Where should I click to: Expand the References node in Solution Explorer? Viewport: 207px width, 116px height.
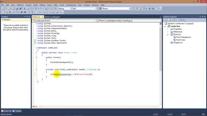tap(168, 32)
